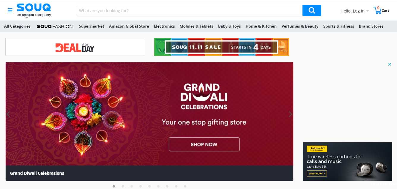Open the Souq 11.11 Sale banner
This screenshot has width=397, height=189.
click(x=221, y=47)
